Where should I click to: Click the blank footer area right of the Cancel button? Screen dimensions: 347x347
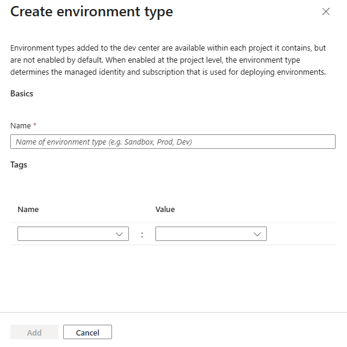230,332
